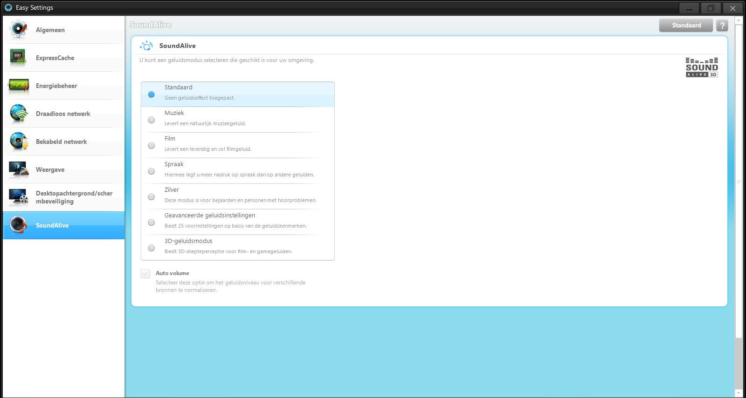Click 'Deze modus is voor bejaarden' description
The image size is (746, 398).
pos(241,200)
